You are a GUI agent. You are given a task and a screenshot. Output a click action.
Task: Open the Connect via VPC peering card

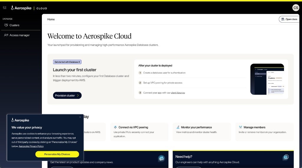point(139,132)
